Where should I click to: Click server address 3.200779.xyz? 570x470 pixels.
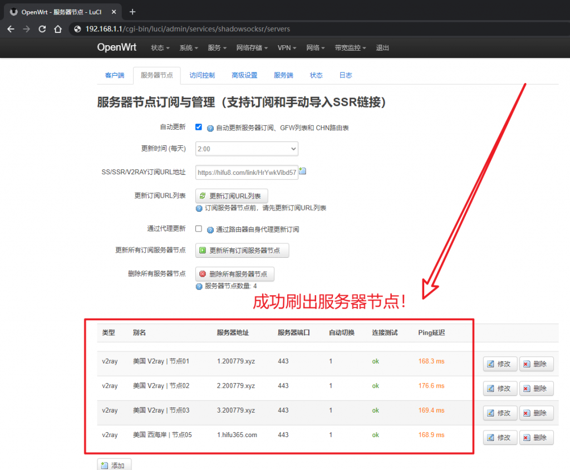point(236,410)
